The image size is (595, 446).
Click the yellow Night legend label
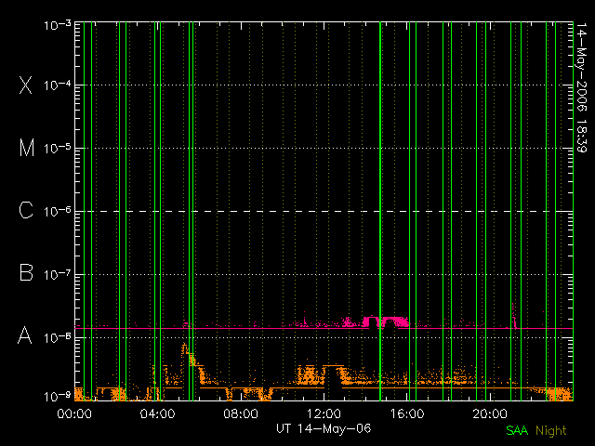tap(551, 431)
